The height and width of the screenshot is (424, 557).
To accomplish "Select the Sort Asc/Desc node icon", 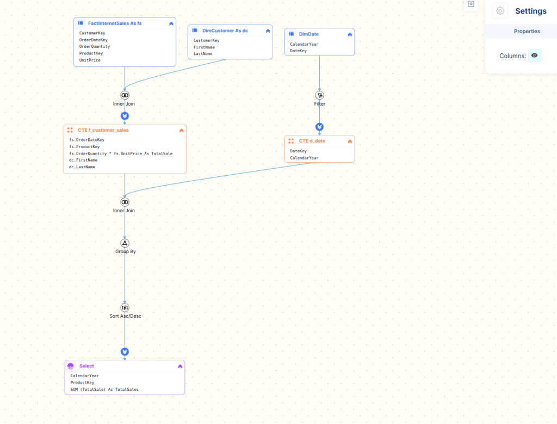I will point(125,308).
